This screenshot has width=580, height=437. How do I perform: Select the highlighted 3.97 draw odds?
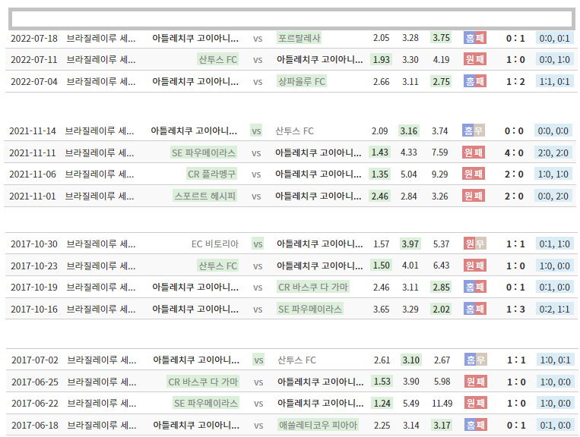(410, 244)
